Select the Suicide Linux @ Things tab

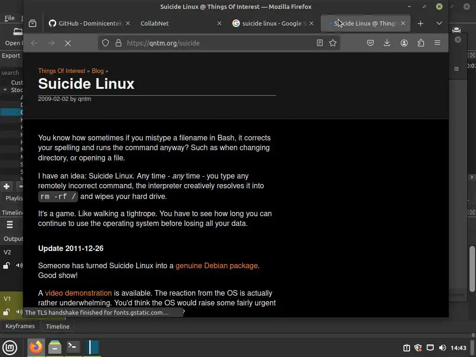(x=364, y=23)
